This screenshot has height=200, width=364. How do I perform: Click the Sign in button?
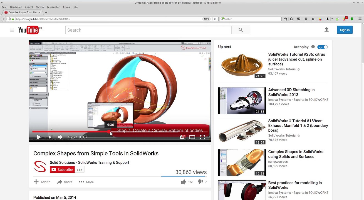345,30
